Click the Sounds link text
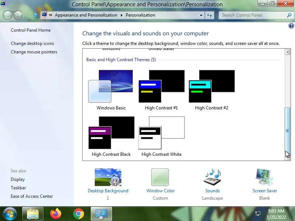This screenshot has height=221, width=295. coord(212,190)
